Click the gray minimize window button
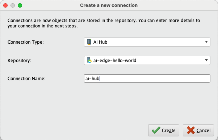 [x=13, y=5]
